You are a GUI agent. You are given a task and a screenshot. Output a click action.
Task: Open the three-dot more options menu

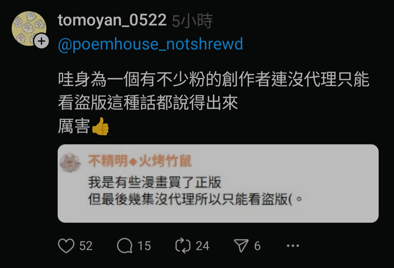pos(293,246)
